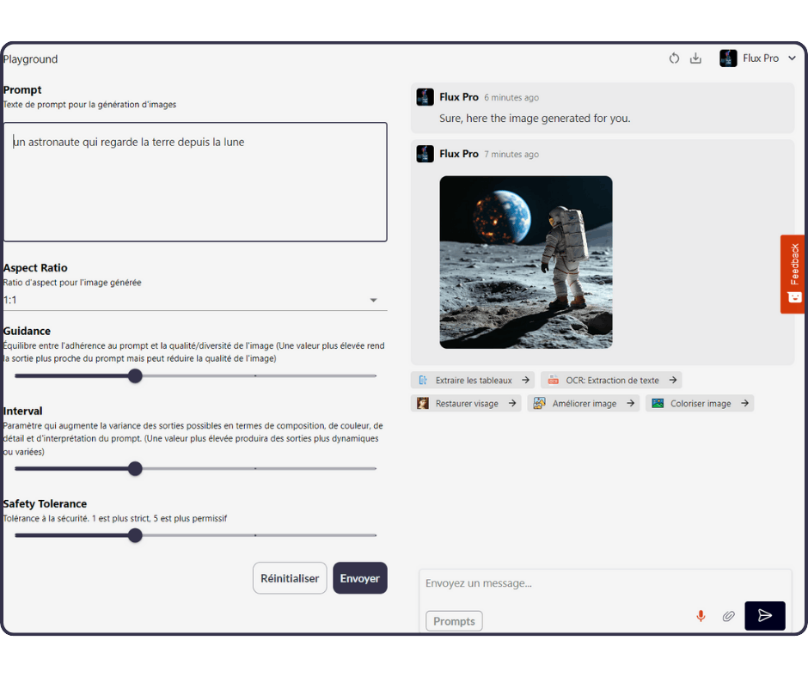808x677 pixels.
Task: Click arrow next to Améliorer image
Action: (630, 404)
